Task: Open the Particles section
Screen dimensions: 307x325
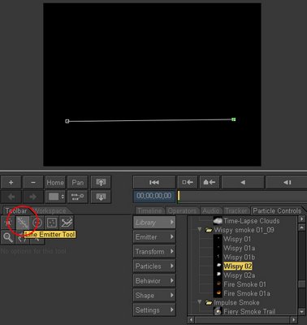Action: coord(154,266)
